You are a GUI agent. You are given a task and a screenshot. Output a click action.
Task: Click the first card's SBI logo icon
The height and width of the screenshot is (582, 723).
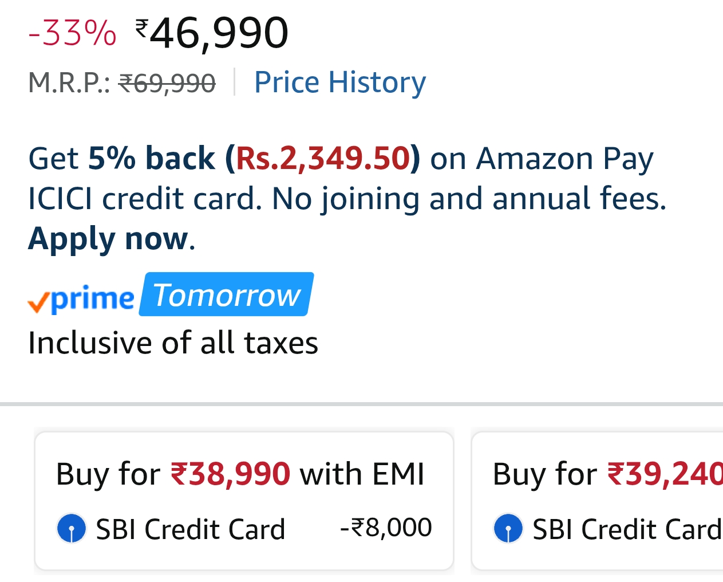pos(72,528)
